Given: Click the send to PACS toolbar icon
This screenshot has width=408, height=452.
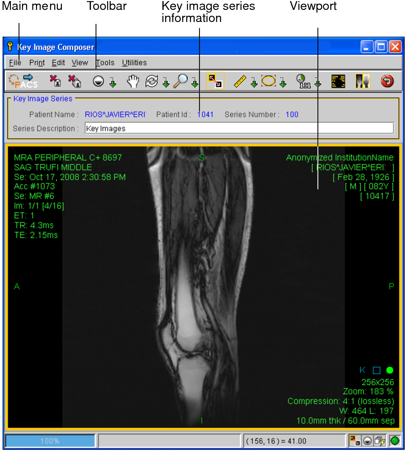Looking at the screenshot, I should pos(23,81).
